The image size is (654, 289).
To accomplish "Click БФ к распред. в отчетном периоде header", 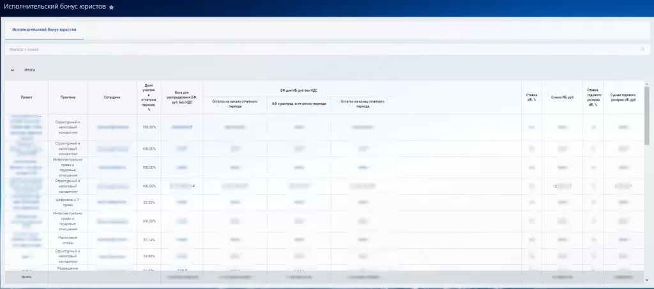I will coord(299,103).
